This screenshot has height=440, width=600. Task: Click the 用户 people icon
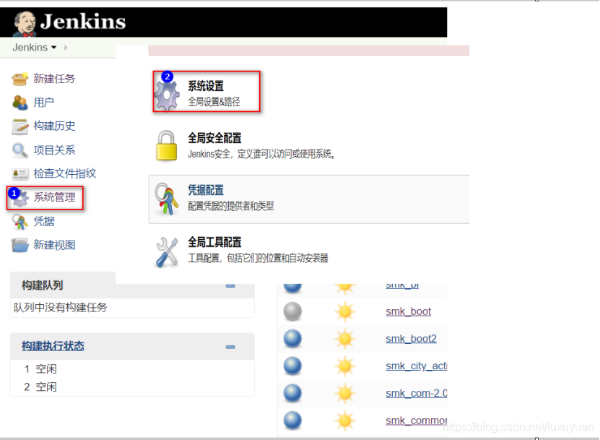[19, 103]
